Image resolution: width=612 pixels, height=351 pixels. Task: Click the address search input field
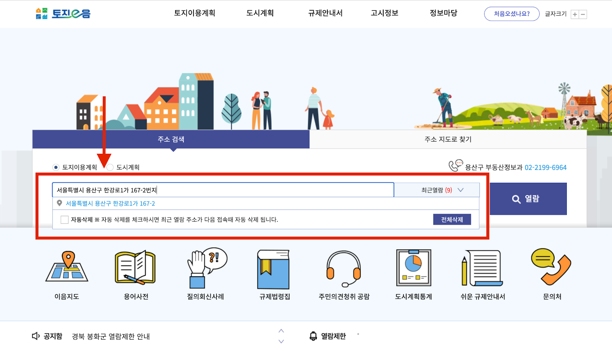tap(223, 190)
